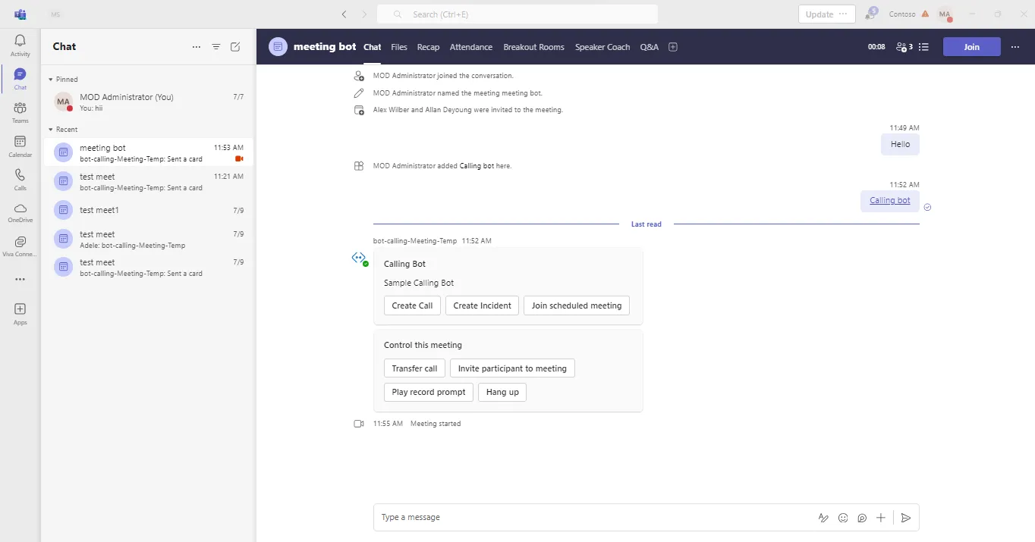Open the meeting bot chat
Viewport: 1035px width, 542px height.
coord(149,152)
